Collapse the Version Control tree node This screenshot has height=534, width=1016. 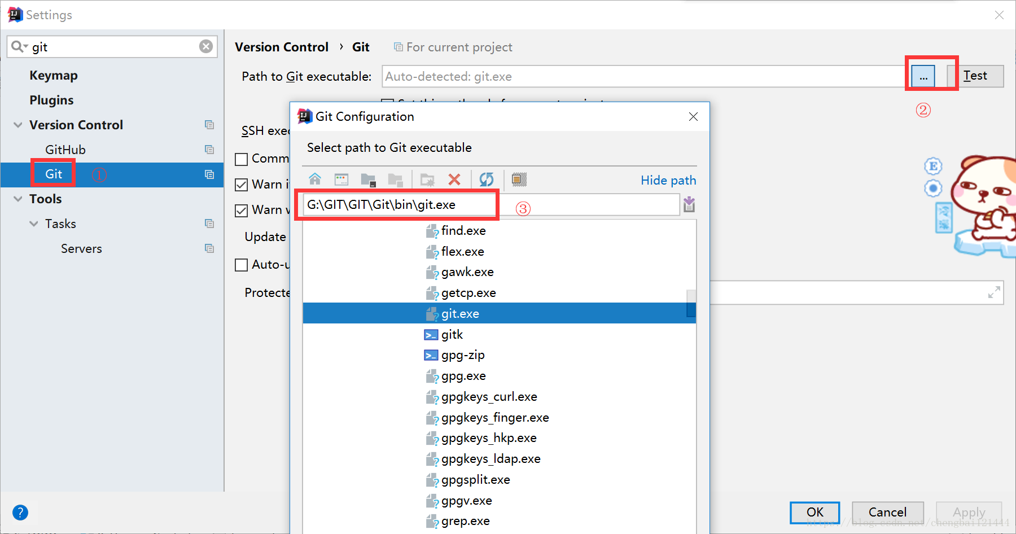pos(18,125)
